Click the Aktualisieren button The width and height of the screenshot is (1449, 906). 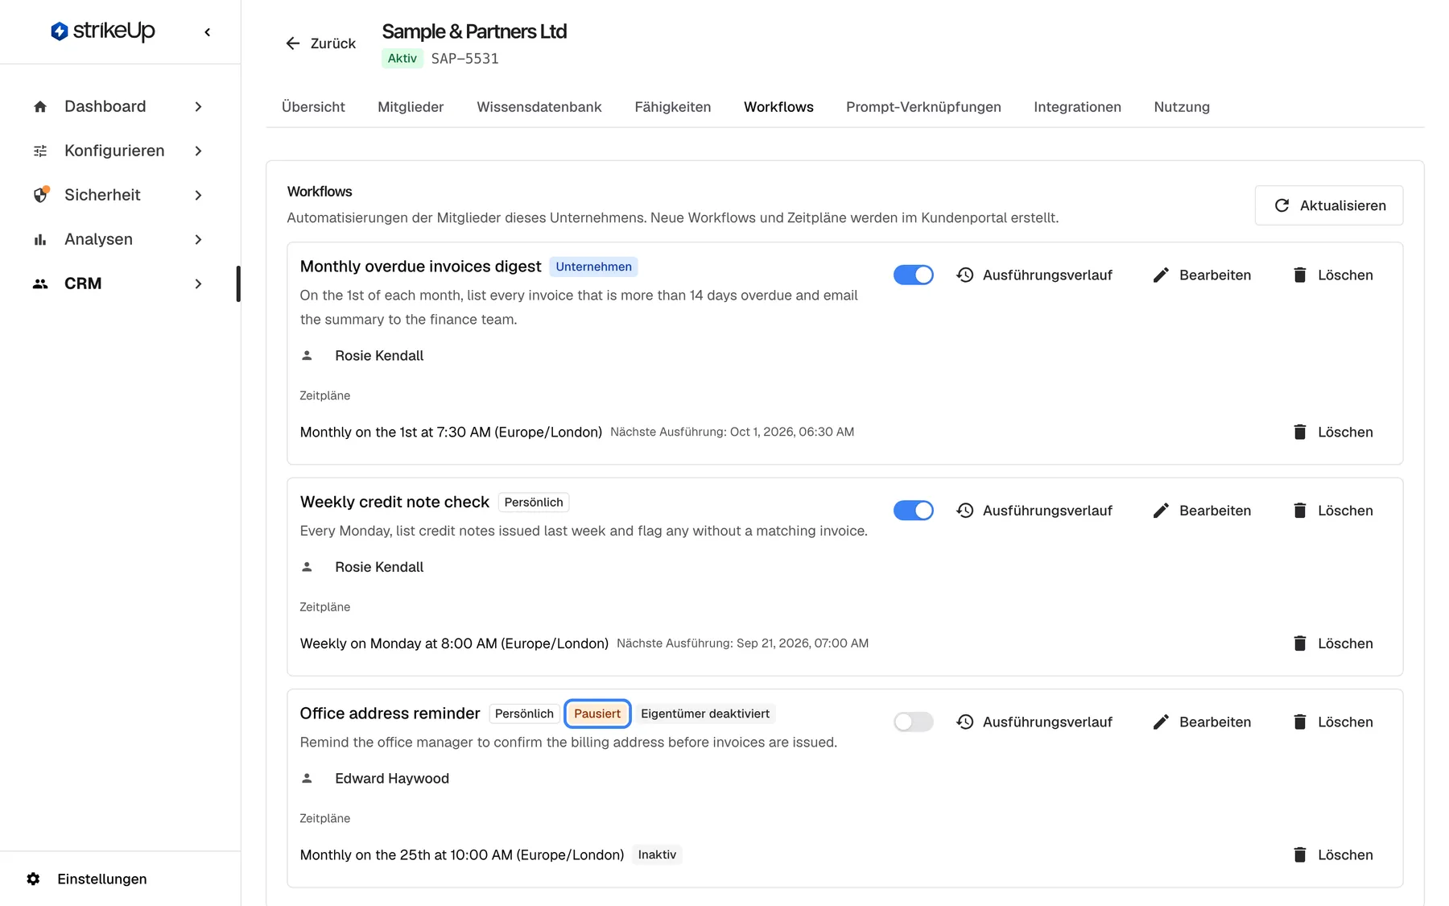(1329, 205)
